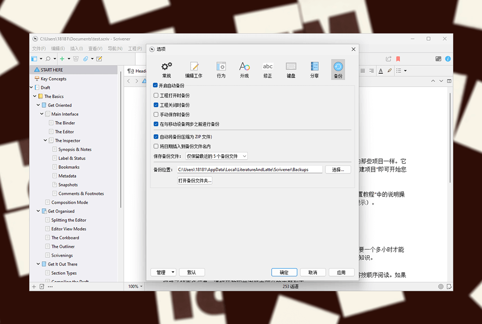Open the 行为 (Behaviors) options section
The image size is (482, 324).
pyautogui.click(x=221, y=70)
